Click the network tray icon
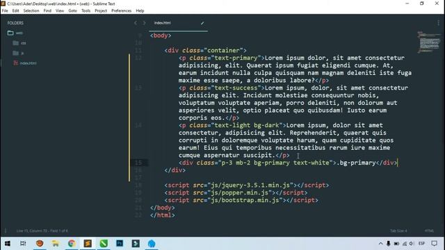Screen dimensions: 445x250 pos(405,244)
